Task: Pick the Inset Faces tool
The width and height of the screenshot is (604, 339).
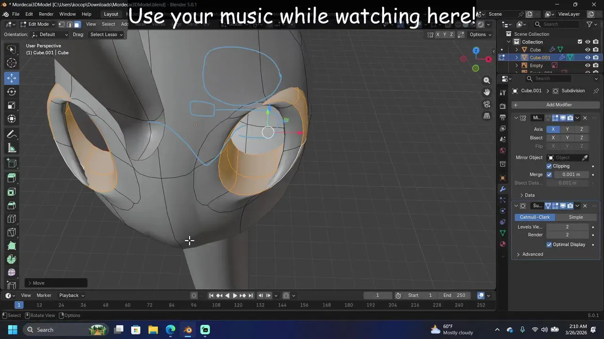Action: (x=12, y=192)
